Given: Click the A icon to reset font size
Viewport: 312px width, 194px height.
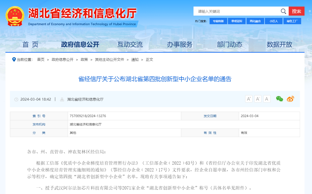Looking at the screenshot, I should 267,99.
